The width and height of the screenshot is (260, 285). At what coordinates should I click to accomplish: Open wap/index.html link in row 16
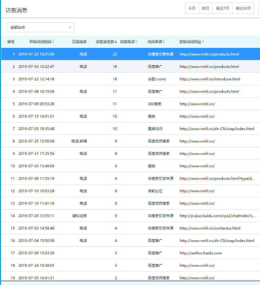(x=217, y=241)
